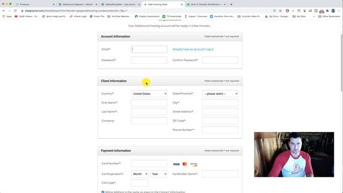Open the YouTube Website bookmarks folder
343x193 pixels.
coord(119,17)
